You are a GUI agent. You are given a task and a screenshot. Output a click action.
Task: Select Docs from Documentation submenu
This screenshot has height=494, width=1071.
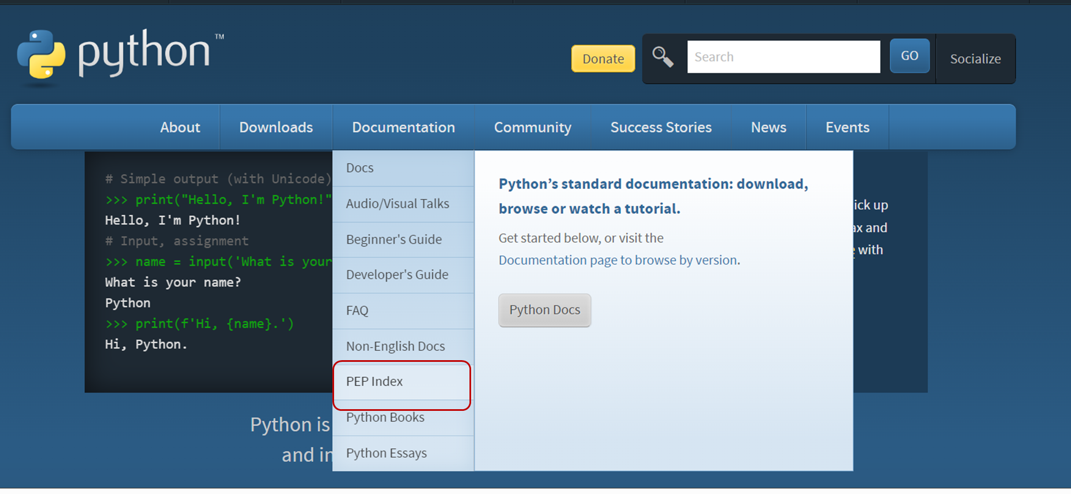click(403, 168)
